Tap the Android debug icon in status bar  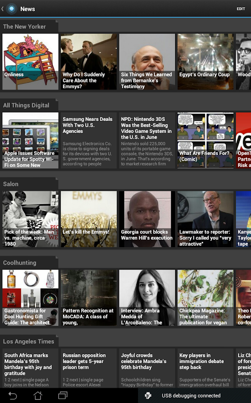148,395
